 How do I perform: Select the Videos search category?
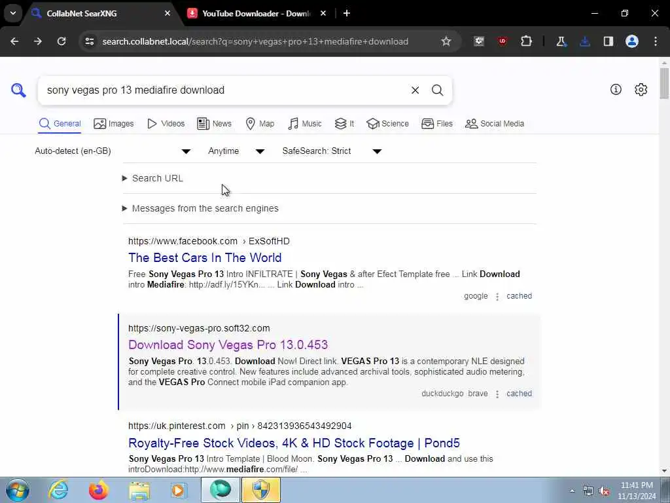click(166, 124)
